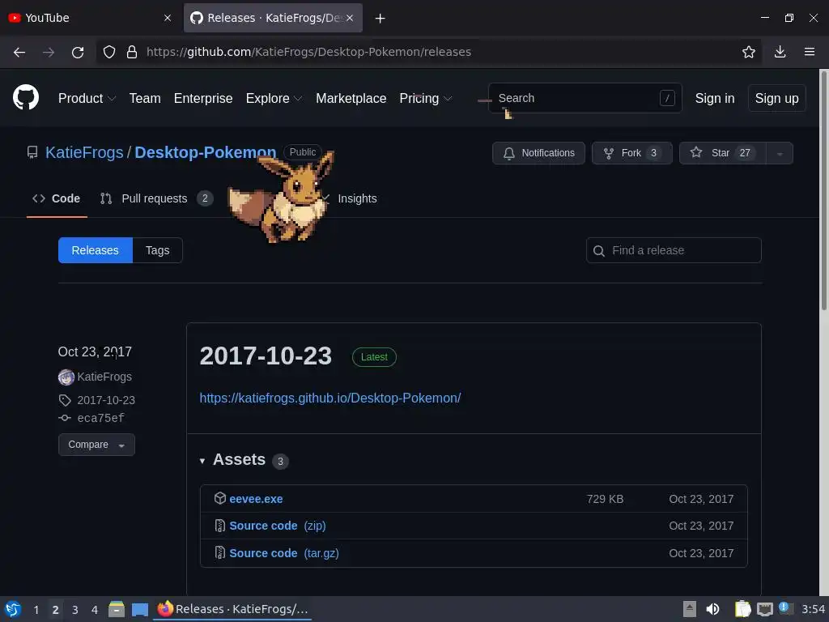Download Source code (tar.gz)
Image resolution: width=829 pixels, height=622 pixels.
[284, 553]
